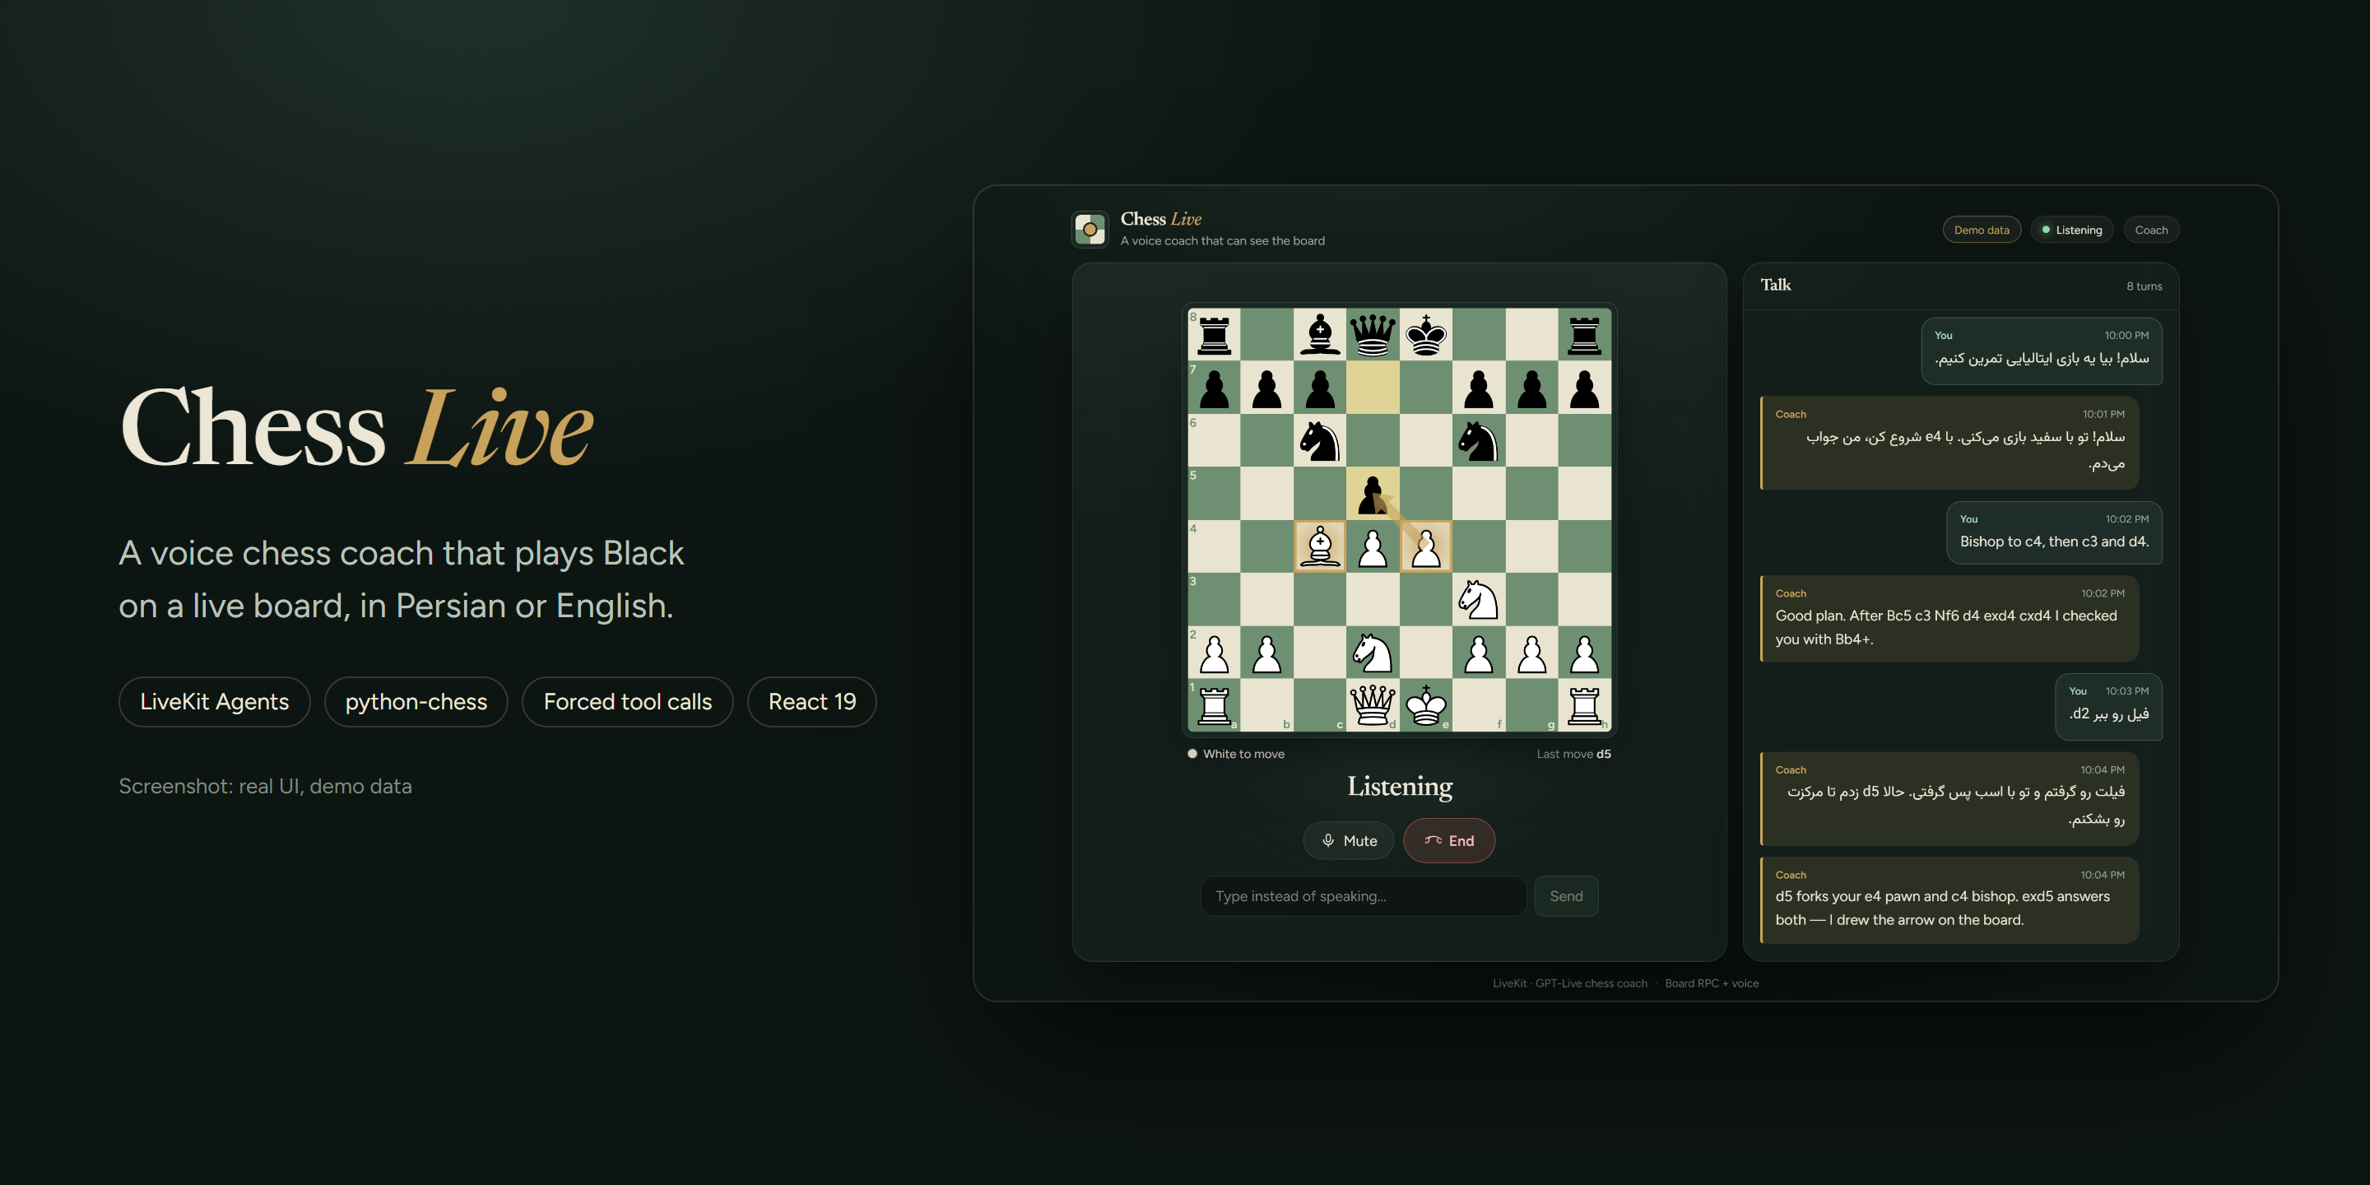Click the Send button
This screenshot has height=1185, width=2370.
coord(1566,896)
